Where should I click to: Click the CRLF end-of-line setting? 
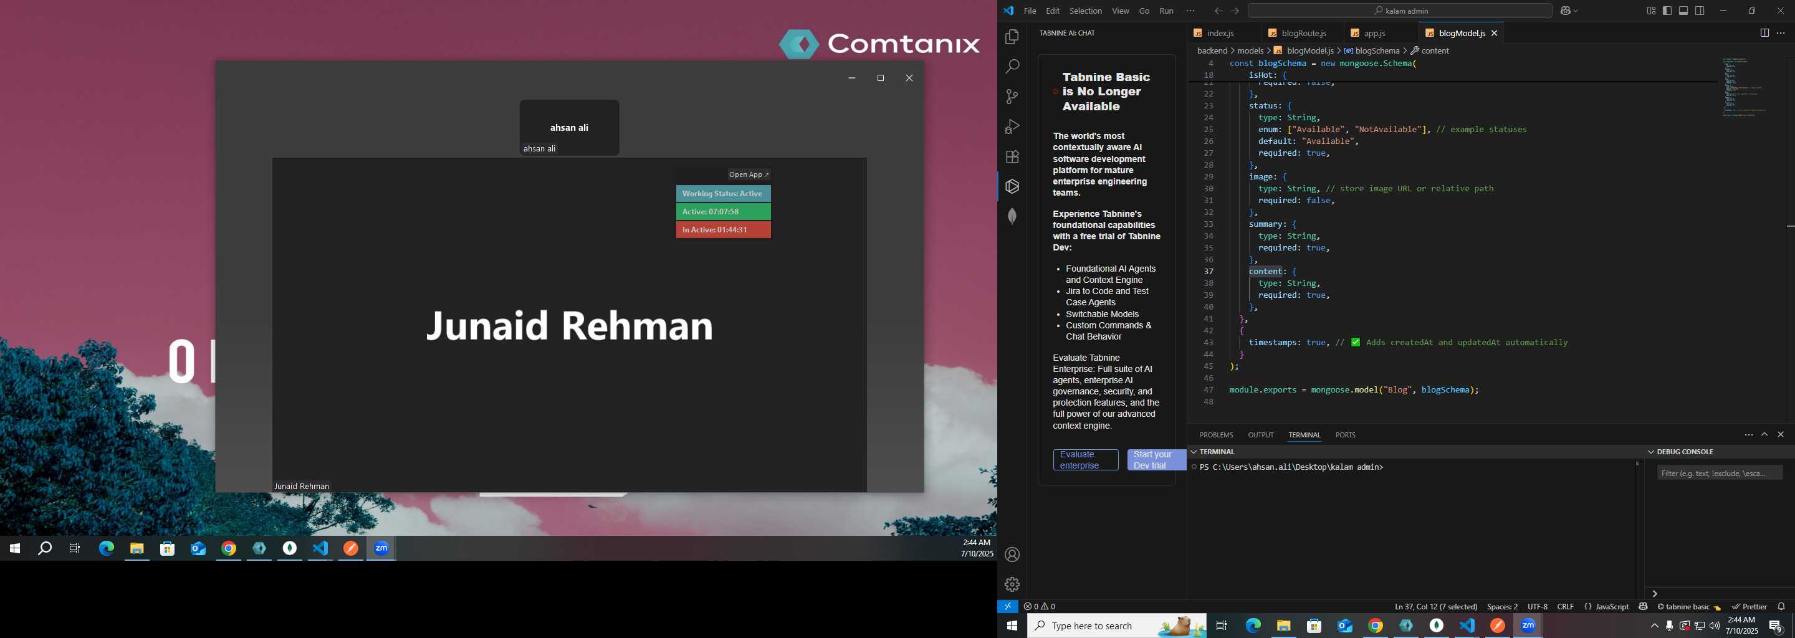coord(1565,607)
